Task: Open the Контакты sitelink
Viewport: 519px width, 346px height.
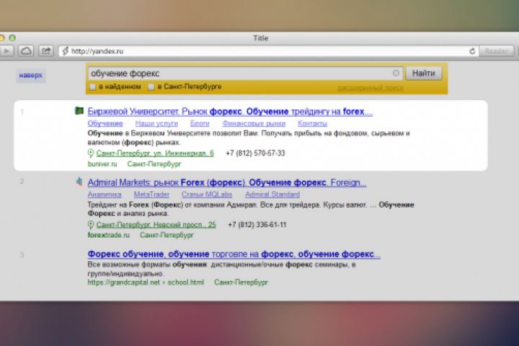Action: point(312,123)
